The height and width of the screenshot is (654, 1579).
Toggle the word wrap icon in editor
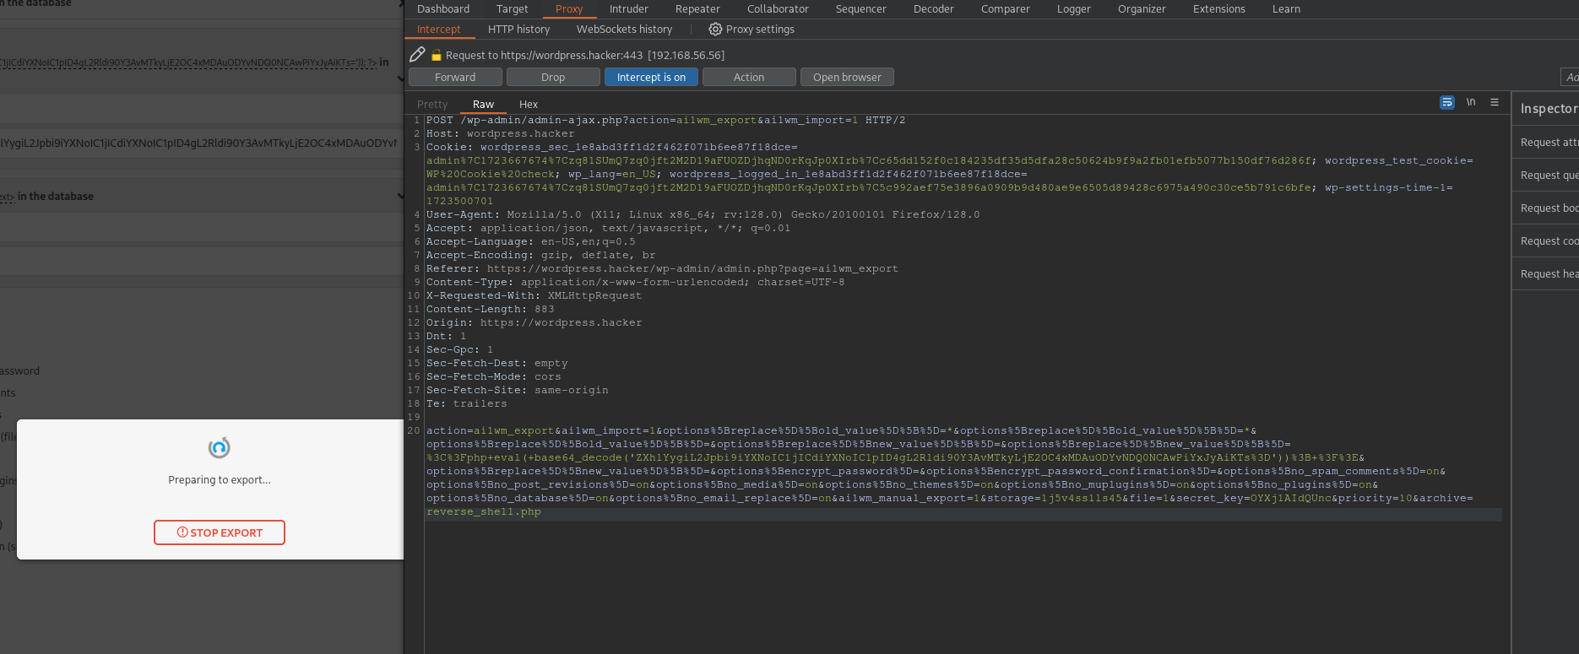tap(1447, 102)
